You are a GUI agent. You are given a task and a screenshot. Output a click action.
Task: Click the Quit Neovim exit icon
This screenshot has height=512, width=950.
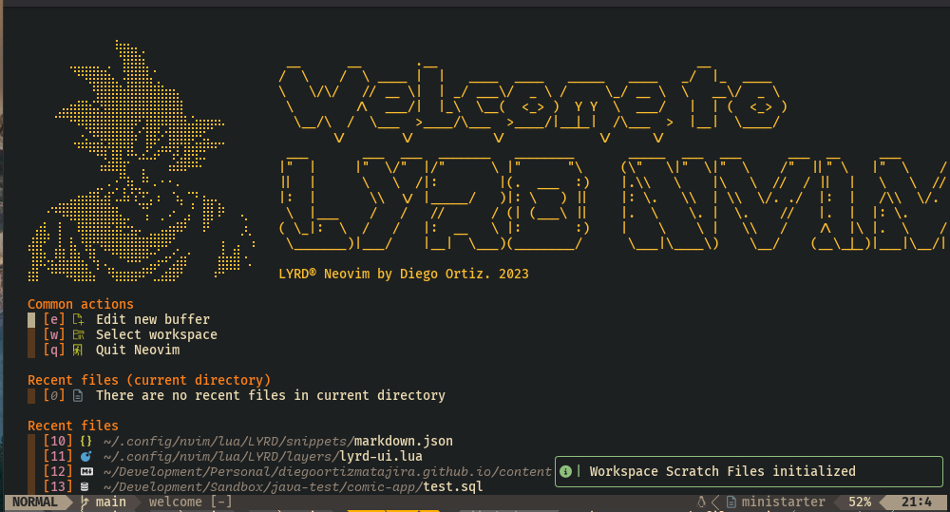point(78,350)
